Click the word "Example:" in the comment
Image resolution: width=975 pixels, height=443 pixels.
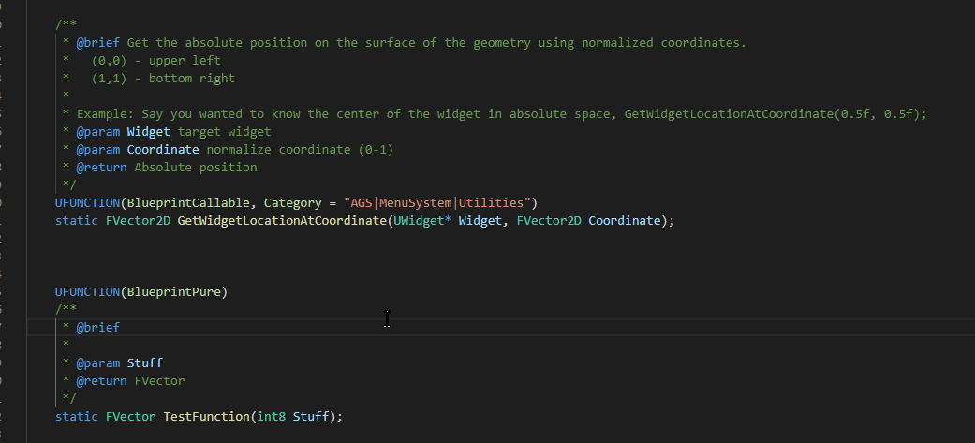coord(105,114)
